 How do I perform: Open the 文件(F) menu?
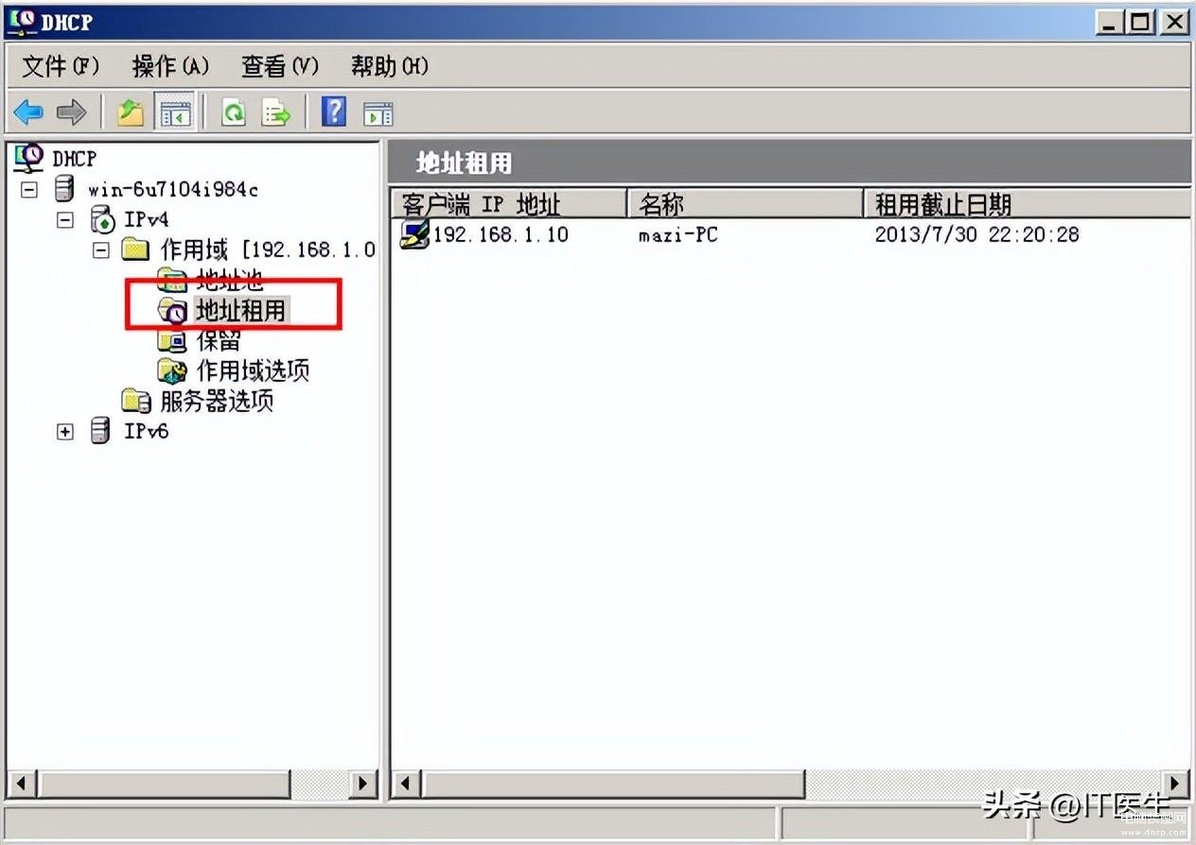pyautogui.click(x=61, y=66)
